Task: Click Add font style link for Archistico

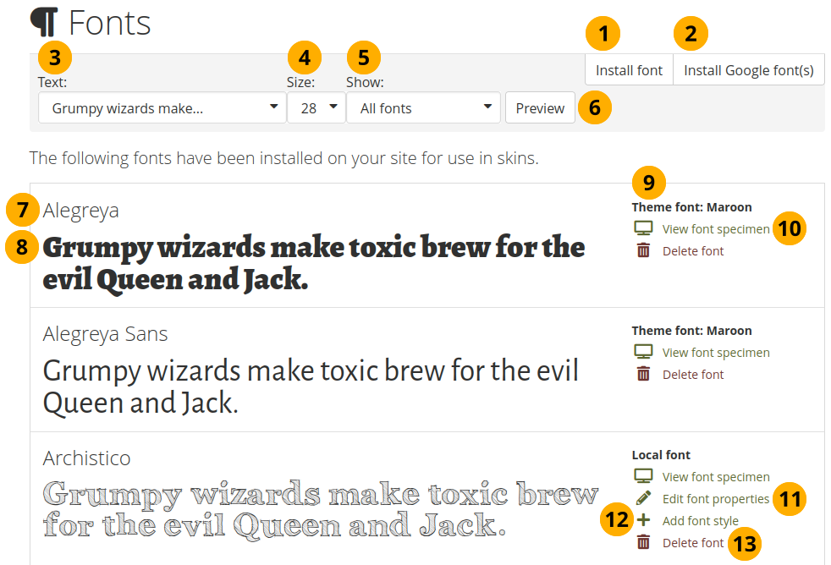Action: click(x=700, y=521)
